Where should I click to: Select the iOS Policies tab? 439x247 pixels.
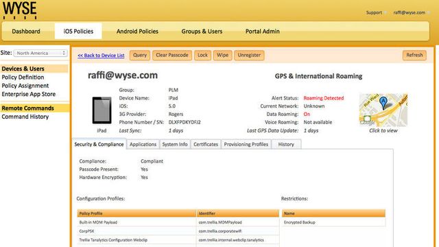78,32
